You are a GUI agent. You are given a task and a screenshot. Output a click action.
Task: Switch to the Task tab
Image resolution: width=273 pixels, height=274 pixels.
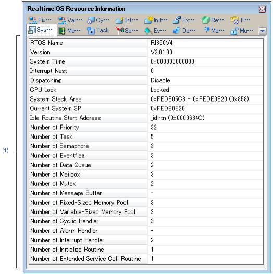click(x=98, y=31)
